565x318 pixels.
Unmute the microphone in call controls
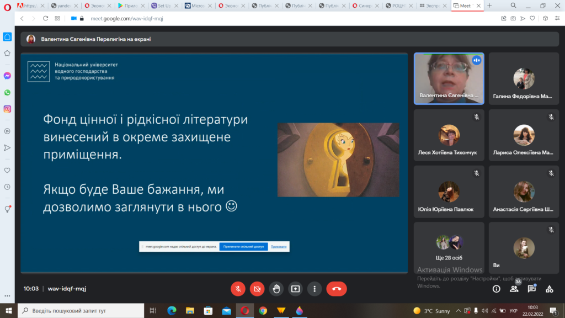pyautogui.click(x=238, y=288)
